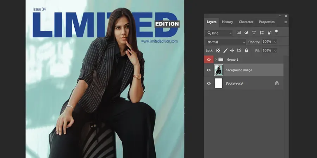Viewport: 317px width, 158px height.
Task: Open the Kind filter dropdown
Action: [x=219, y=33]
